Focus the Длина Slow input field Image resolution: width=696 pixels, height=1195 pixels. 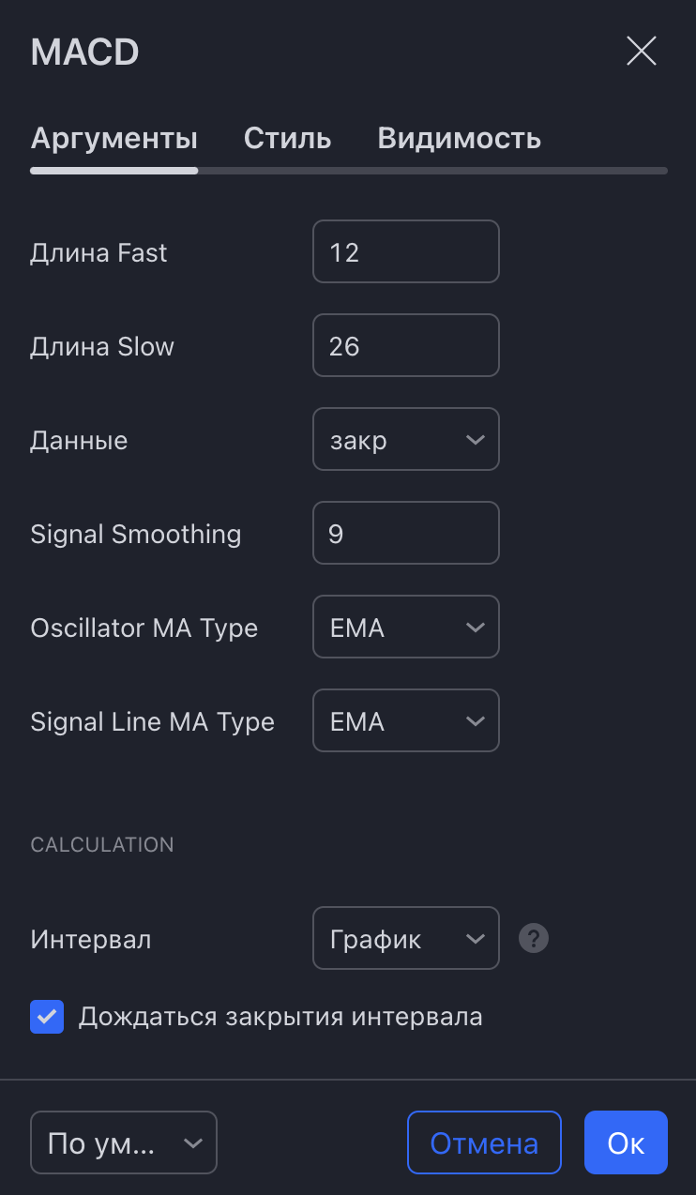tap(406, 345)
